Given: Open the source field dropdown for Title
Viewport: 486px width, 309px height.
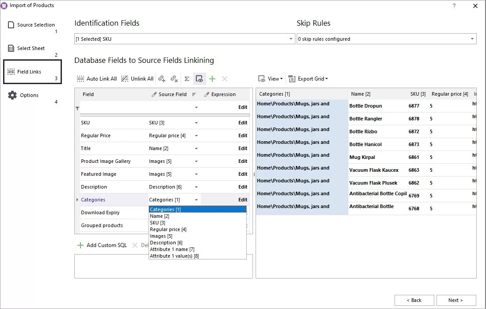Looking at the screenshot, I should pos(196,148).
